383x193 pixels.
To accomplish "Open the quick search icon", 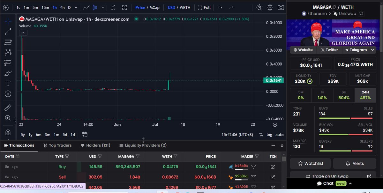I will click(259, 7).
